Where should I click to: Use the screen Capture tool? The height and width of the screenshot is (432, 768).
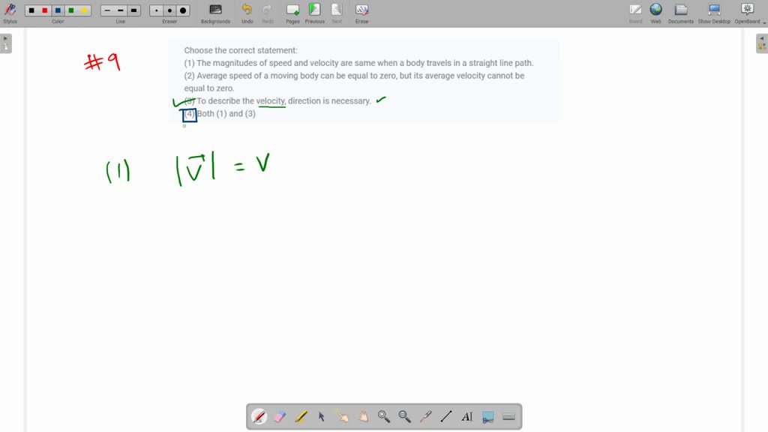487,416
